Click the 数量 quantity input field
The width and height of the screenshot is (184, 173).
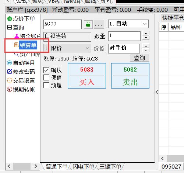coord(124,36)
